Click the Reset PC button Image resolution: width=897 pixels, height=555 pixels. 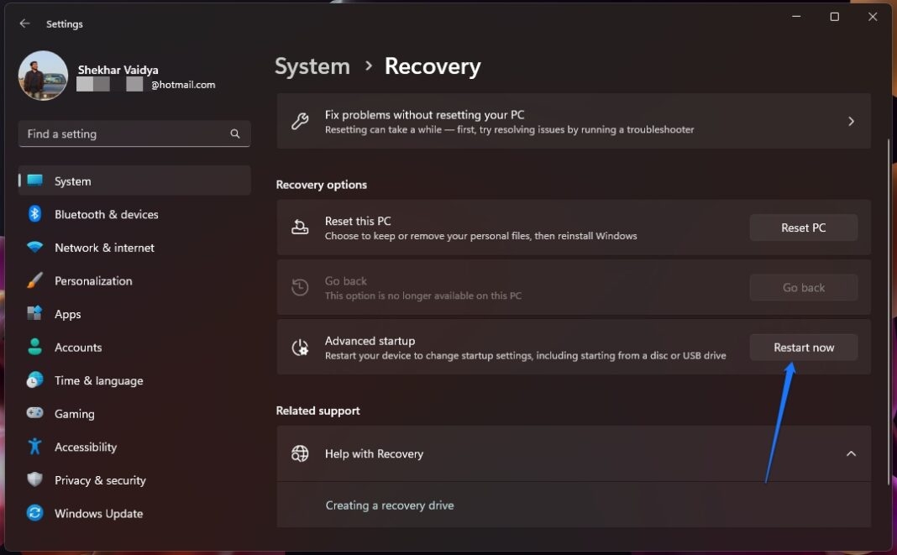coord(803,227)
